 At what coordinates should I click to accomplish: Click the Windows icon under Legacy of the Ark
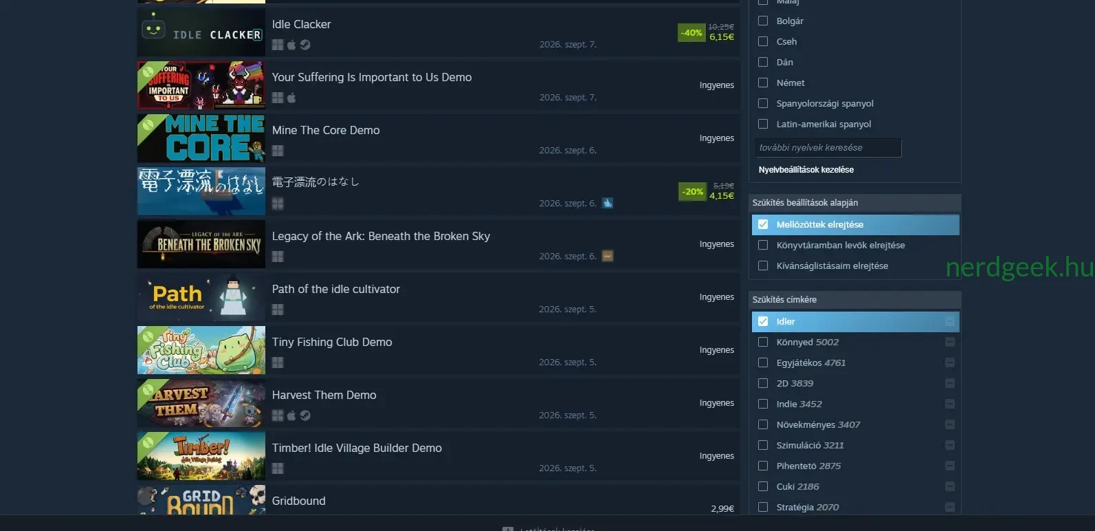[278, 257]
